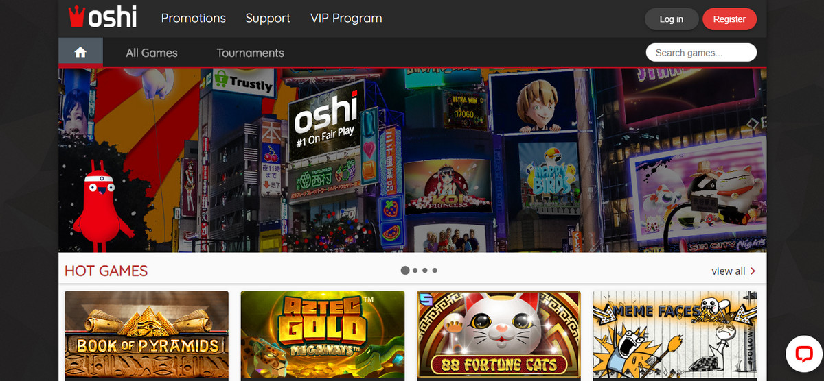This screenshot has width=824, height=381.
Task: Open the Book of Pyramids game
Action: 146,336
